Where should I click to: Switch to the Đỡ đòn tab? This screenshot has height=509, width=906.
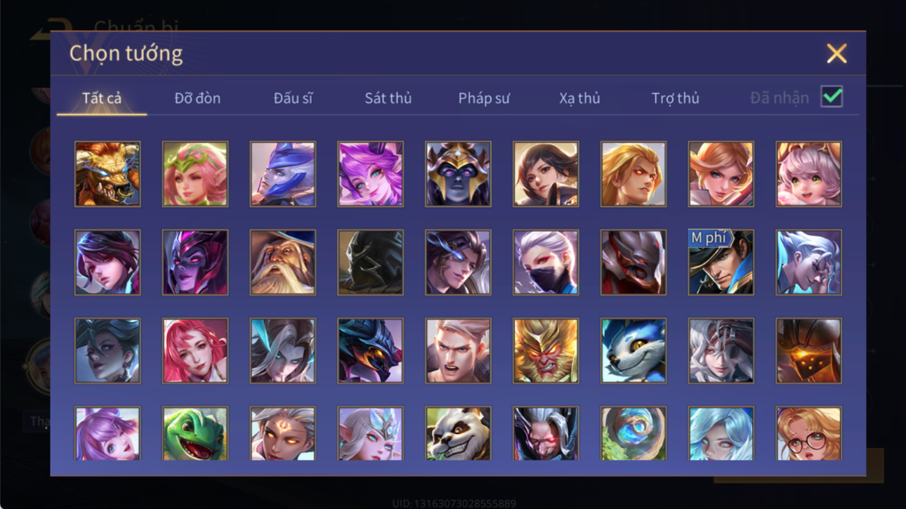197,98
